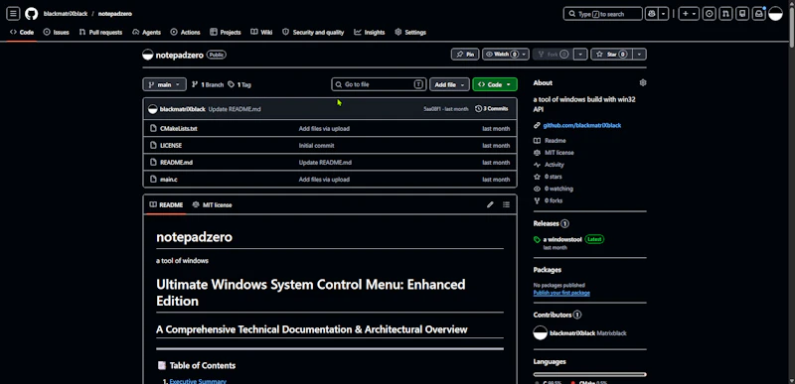Open the Update README.md latest commit message
The width and height of the screenshot is (795, 384).
[235, 109]
